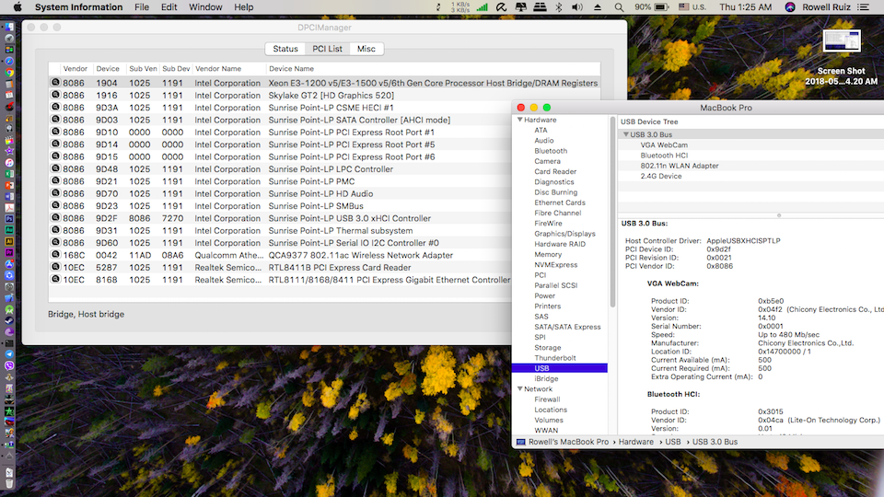Click the green network signal bars icon
This screenshot has width=884, height=497.
point(482,7)
